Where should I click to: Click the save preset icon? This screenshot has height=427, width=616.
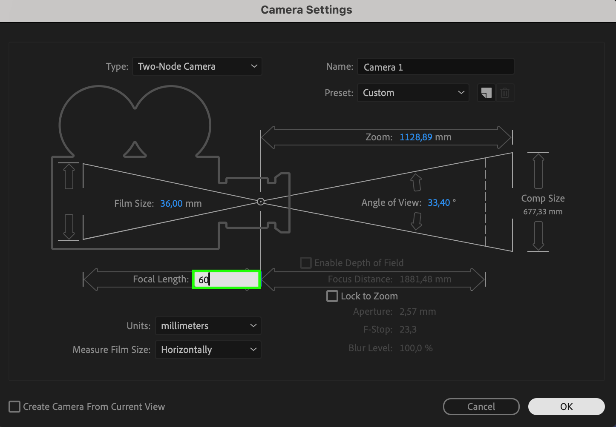(x=486, y=93)
